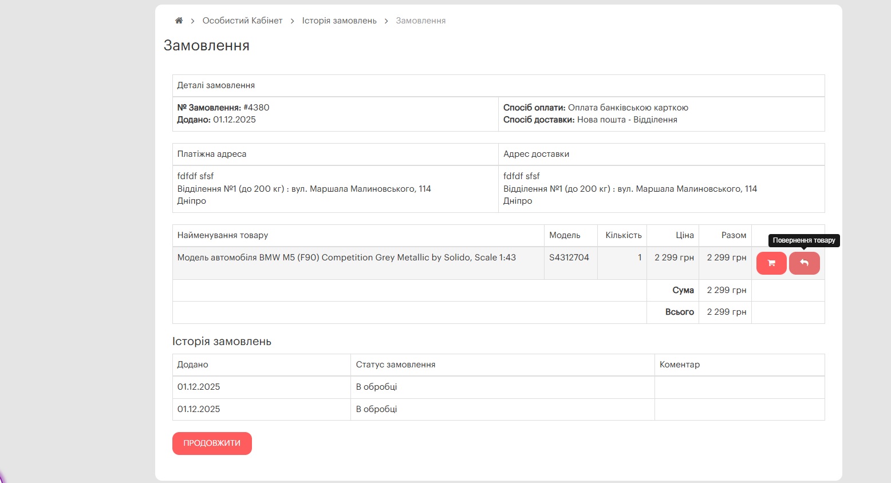Click the Повернення товару tooltip

tap(803, 240)
